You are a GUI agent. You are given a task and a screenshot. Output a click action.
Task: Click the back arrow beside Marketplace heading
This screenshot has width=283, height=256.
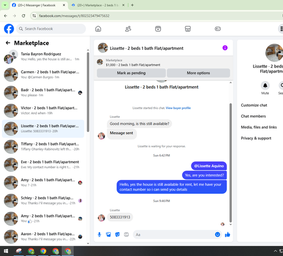click(8, 43)
